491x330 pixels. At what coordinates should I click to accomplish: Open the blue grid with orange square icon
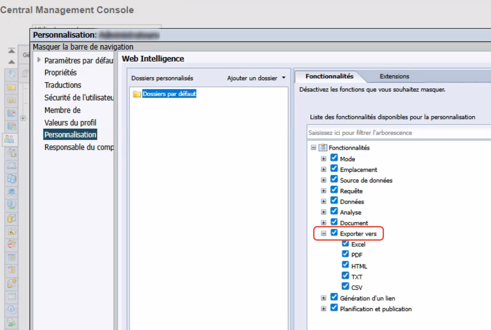[x=12, y=257]
